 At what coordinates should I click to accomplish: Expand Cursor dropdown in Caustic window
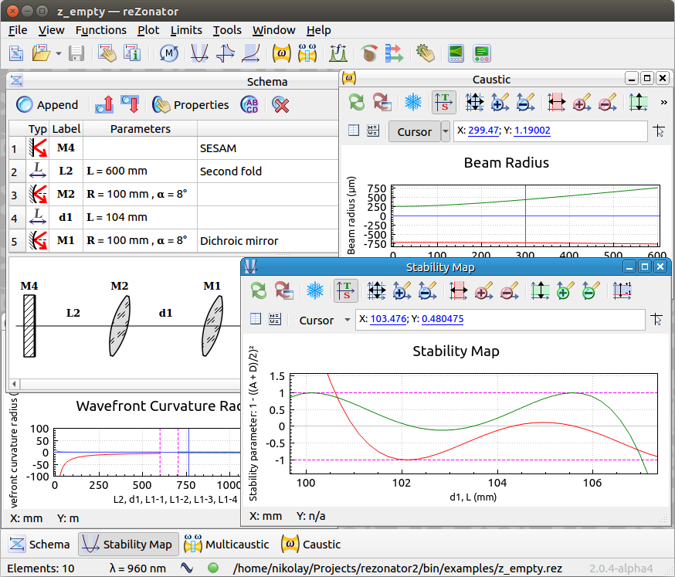click(x=445, y=131)
